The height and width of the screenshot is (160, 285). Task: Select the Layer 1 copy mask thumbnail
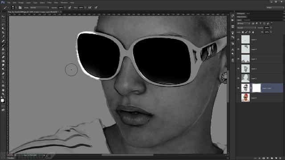click(256, 88)
